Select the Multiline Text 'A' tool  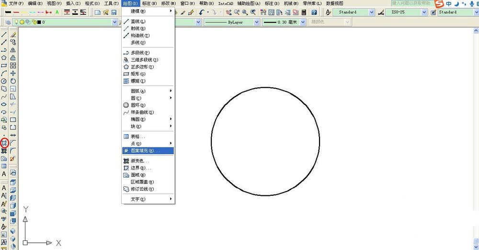[4, 174]
